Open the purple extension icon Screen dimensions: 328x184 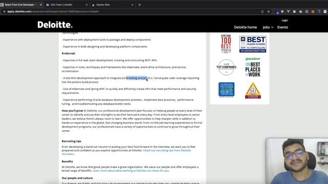pyautogui.click(x=277, y=12)
